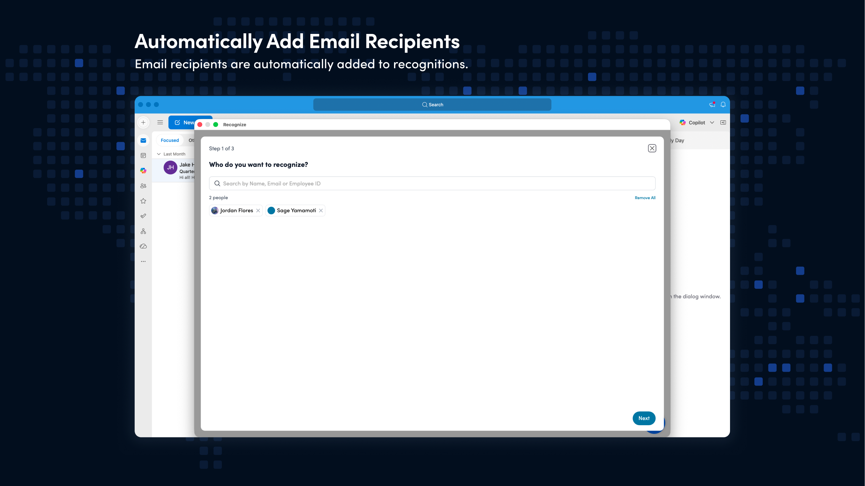Select the Sage Yamamoti recipient chip

[295, 211]
